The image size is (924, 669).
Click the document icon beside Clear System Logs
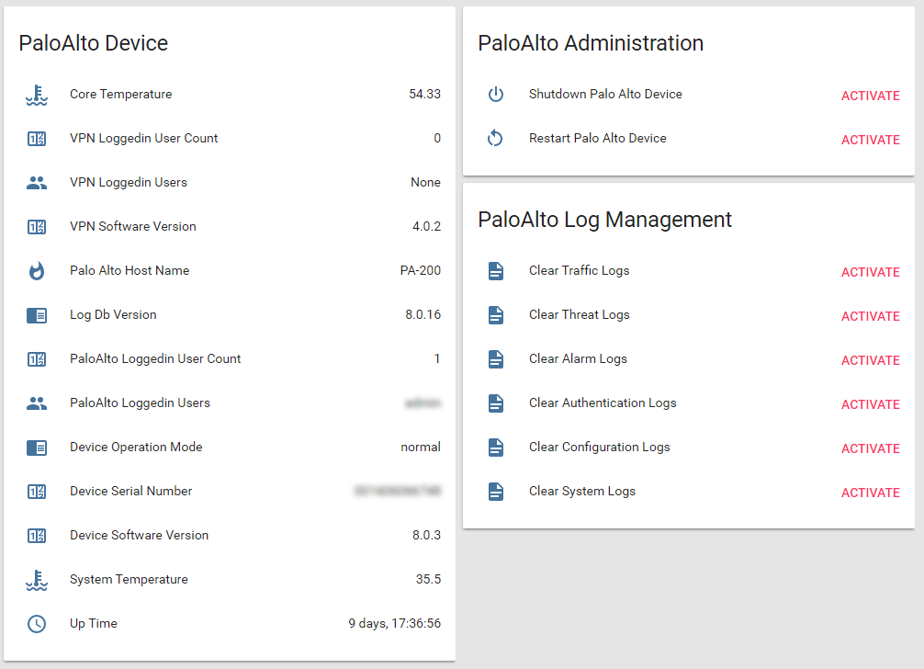coord(496,492)
